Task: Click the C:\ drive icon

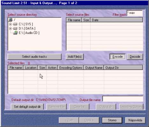Action: (15, 24)
